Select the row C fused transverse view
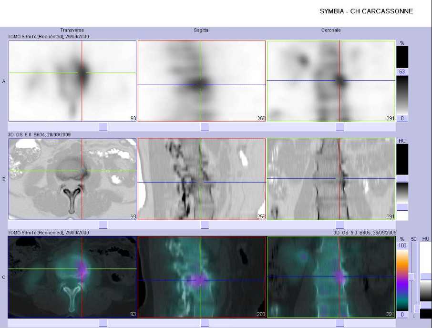The image size is (432, 328). [72, 277]
